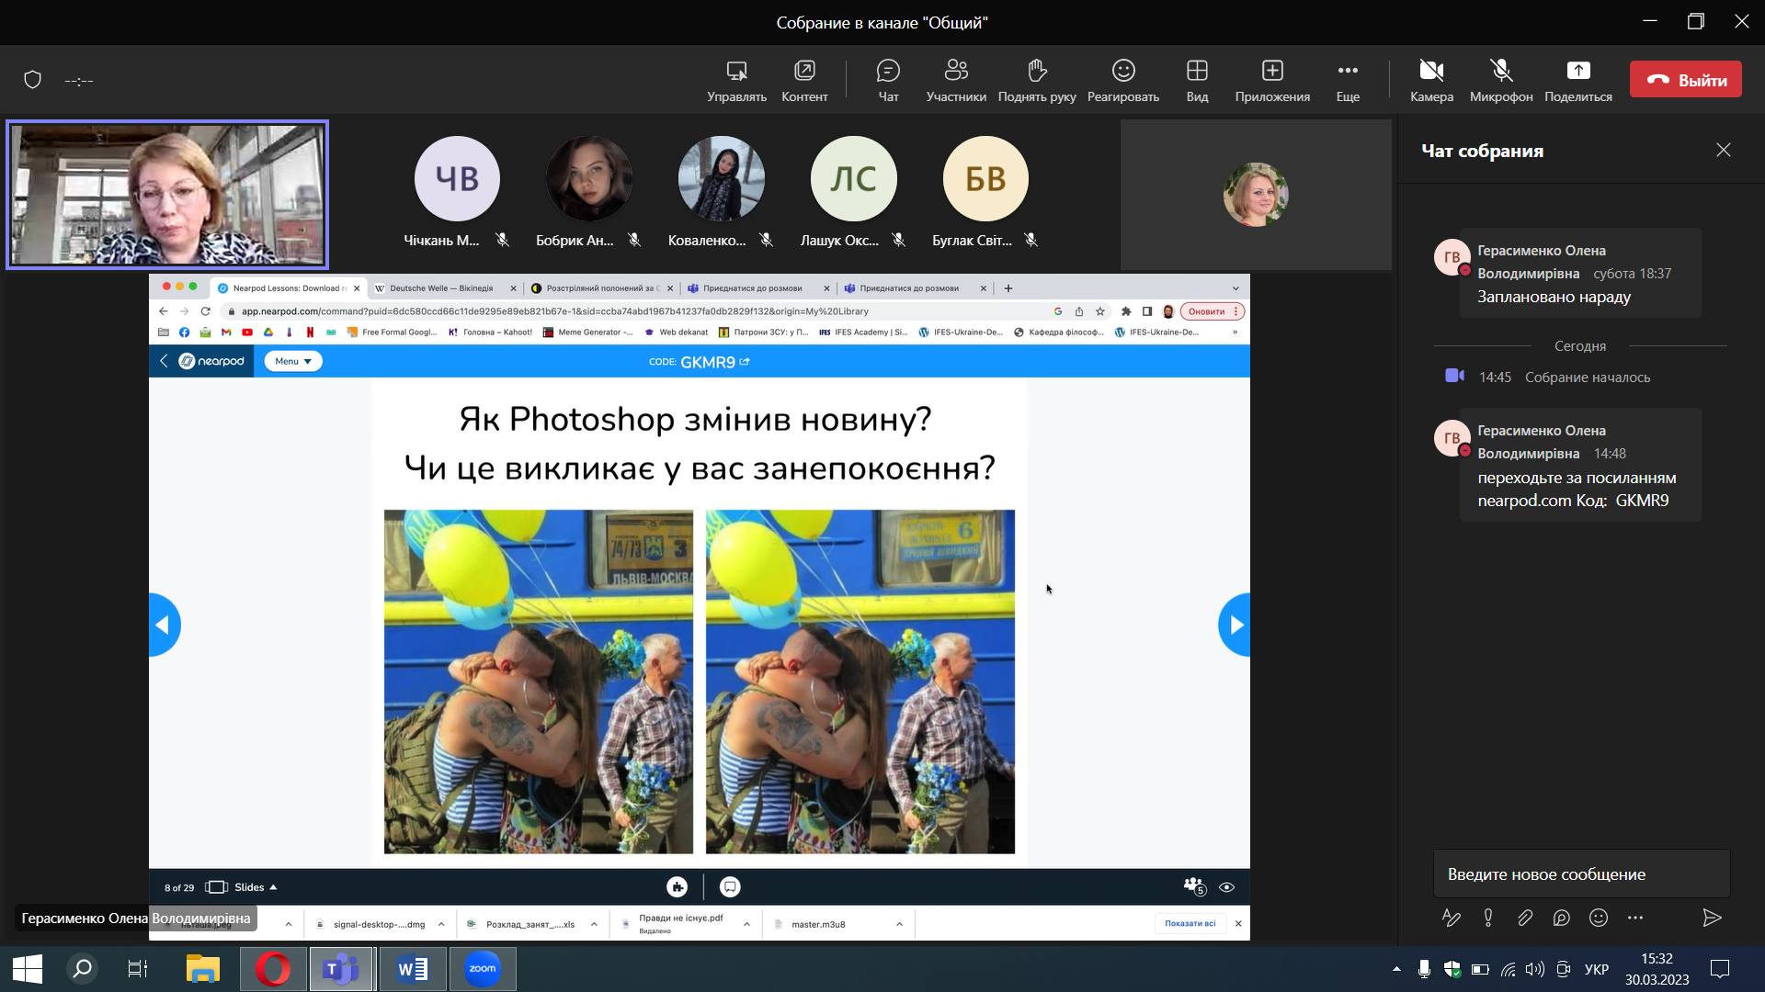
Task: Show the Участники list
Action: 956,81
